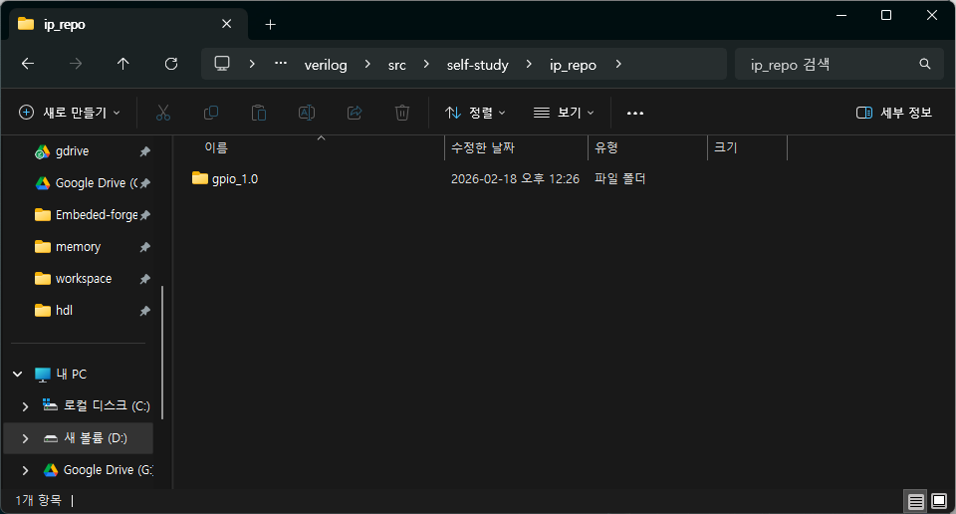Screen dimensions: 956x514
Task: Expand chevron after ip_repo in breadcrumb
Action: tap(618, 64)
